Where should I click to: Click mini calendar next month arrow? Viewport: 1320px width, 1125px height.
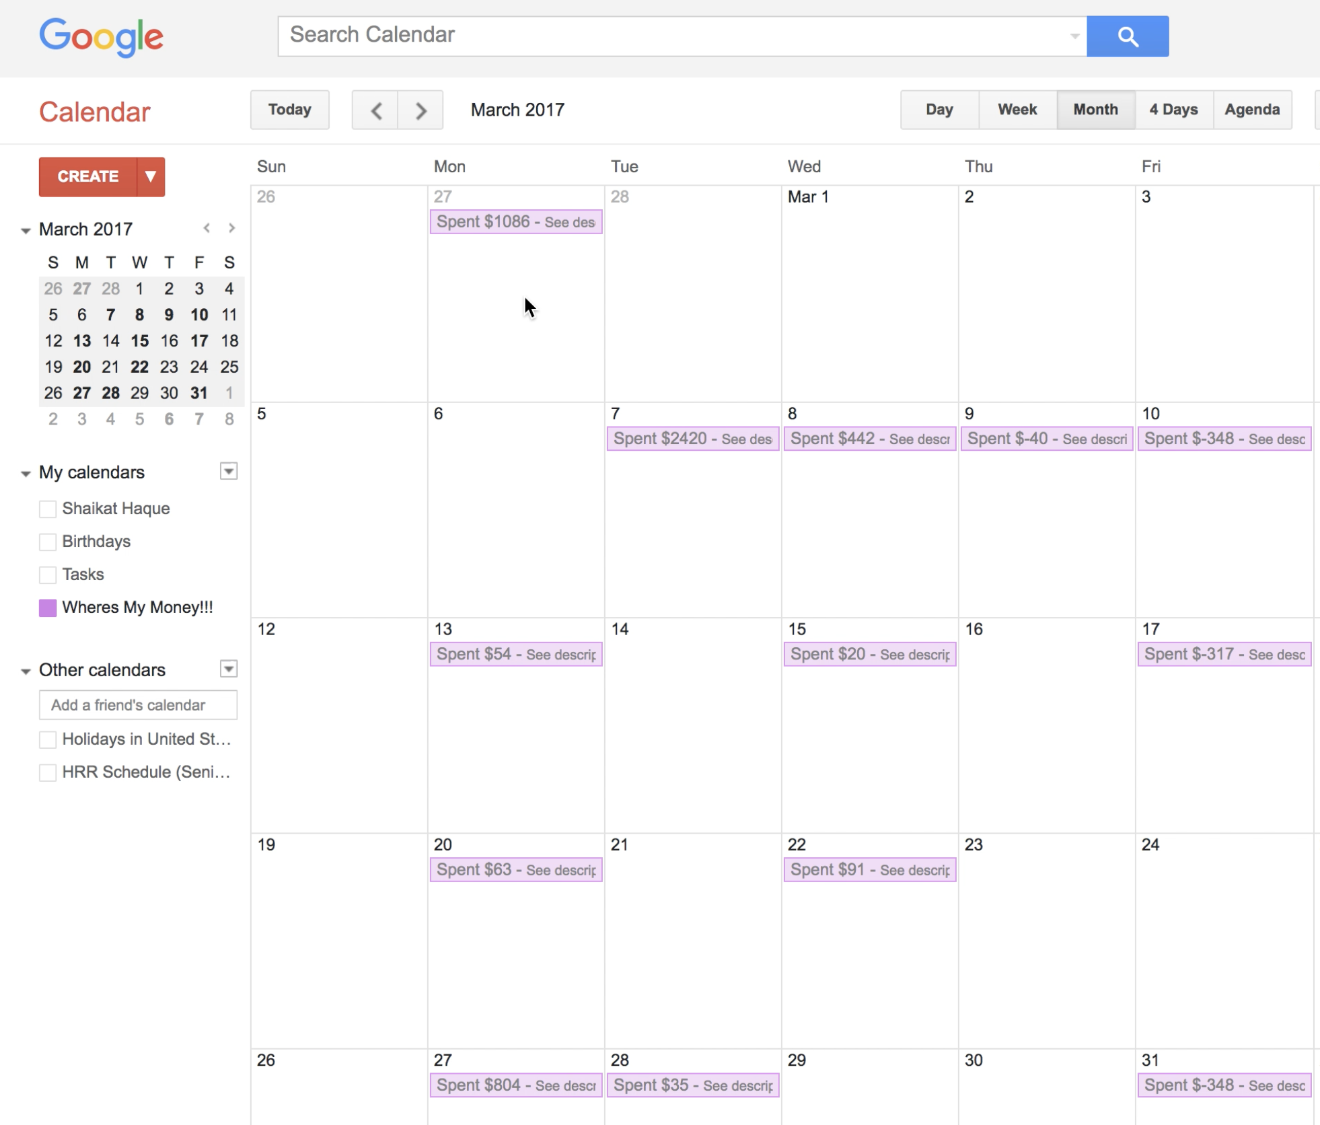(231, 228)
